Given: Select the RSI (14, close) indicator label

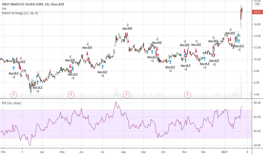Looking at the screenshot, I should (11, 103).
